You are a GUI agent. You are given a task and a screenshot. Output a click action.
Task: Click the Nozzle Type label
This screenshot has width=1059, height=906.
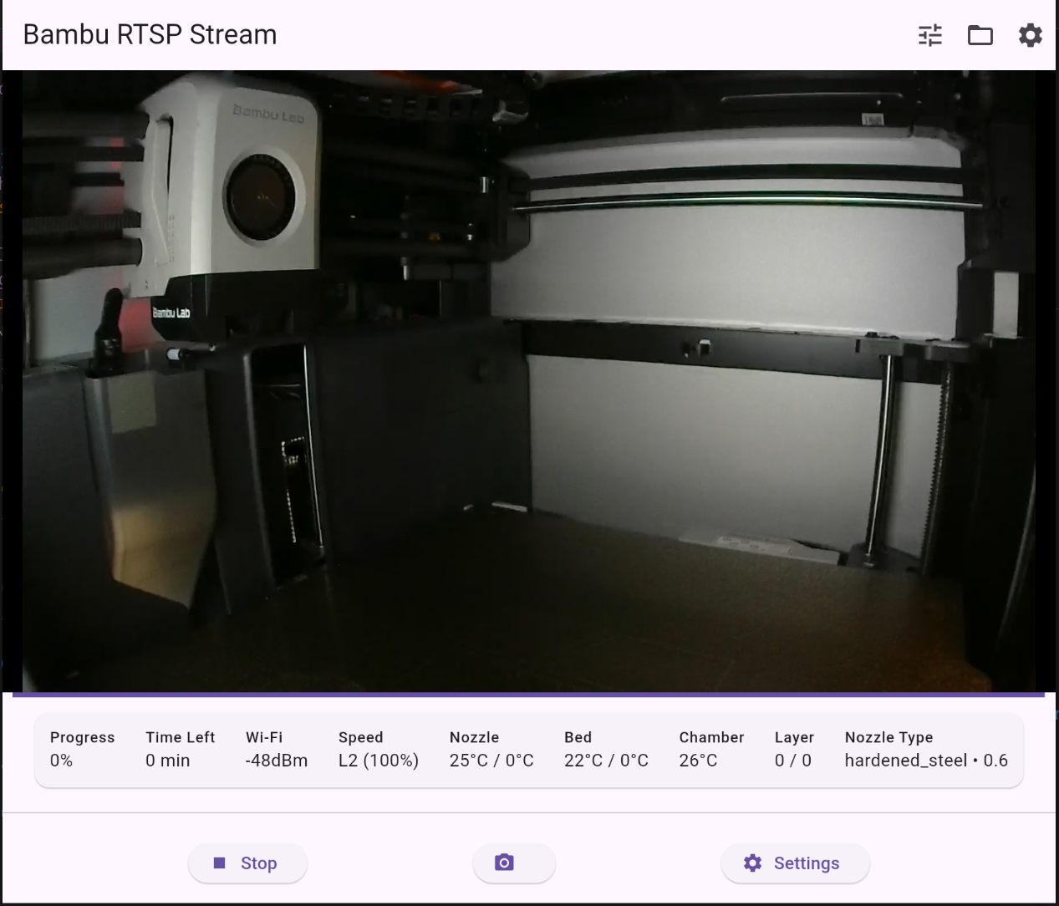[888, 737]
